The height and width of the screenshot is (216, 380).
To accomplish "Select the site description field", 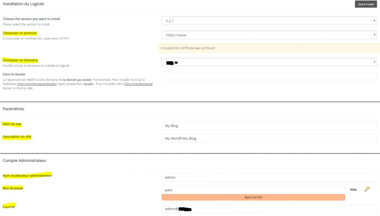I will tap(269, 139).
